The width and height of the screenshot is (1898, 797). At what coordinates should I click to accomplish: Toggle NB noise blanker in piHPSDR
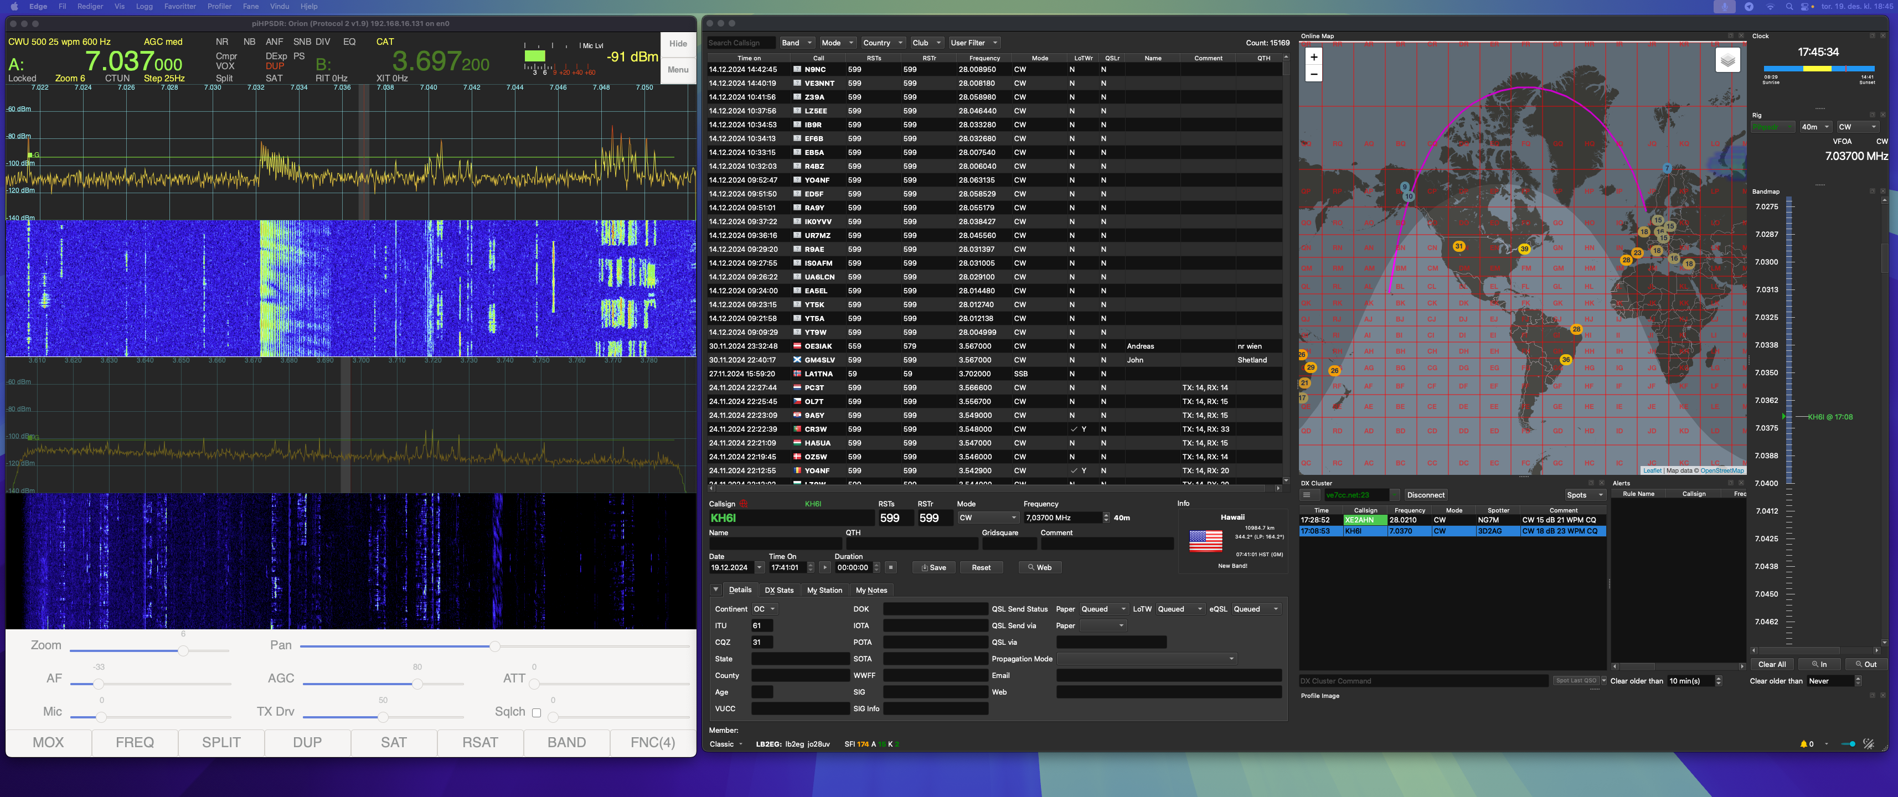[x=249, y=42]
